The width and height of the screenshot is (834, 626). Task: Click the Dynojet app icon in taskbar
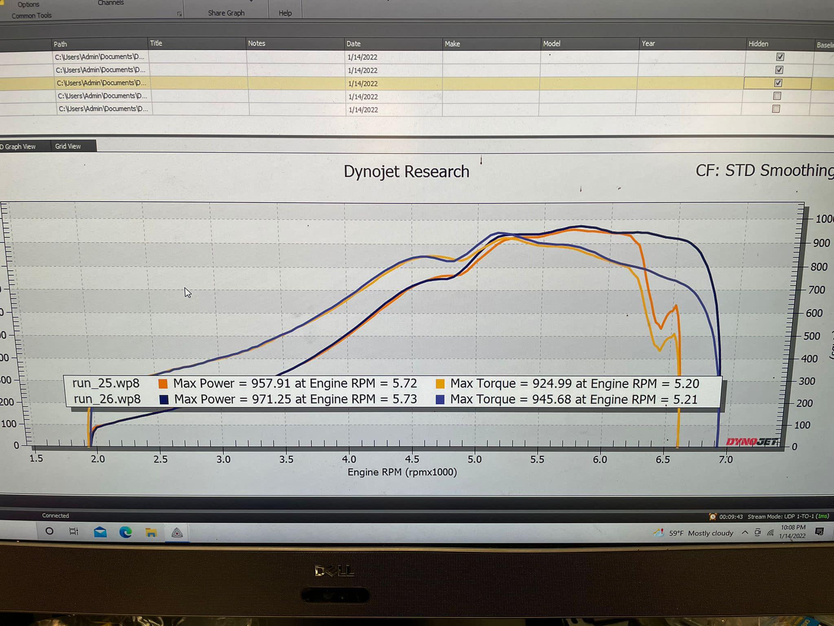click(x=177, y=533)
